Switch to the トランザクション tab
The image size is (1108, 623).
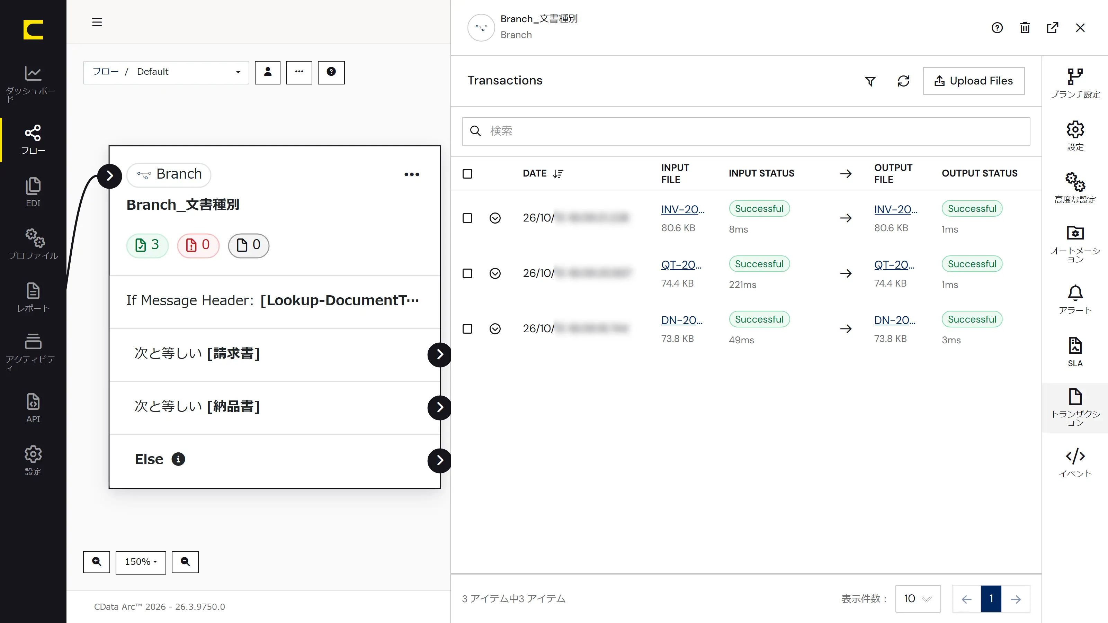(1075, 407)
